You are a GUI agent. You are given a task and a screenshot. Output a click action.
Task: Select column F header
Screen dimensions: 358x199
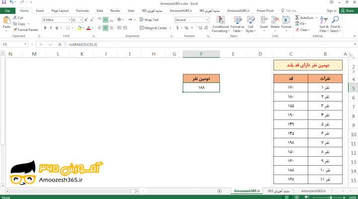[x=201, y=54]
